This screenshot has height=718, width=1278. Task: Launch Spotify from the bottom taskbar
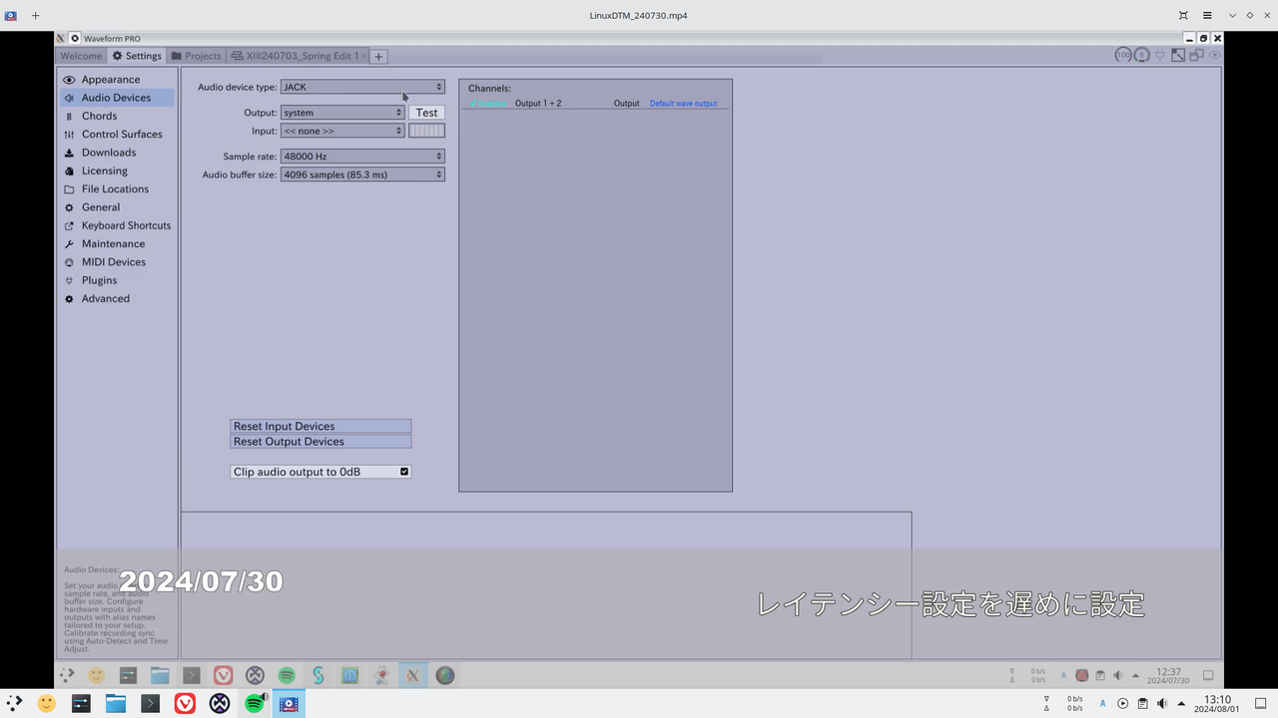[255, 704]
